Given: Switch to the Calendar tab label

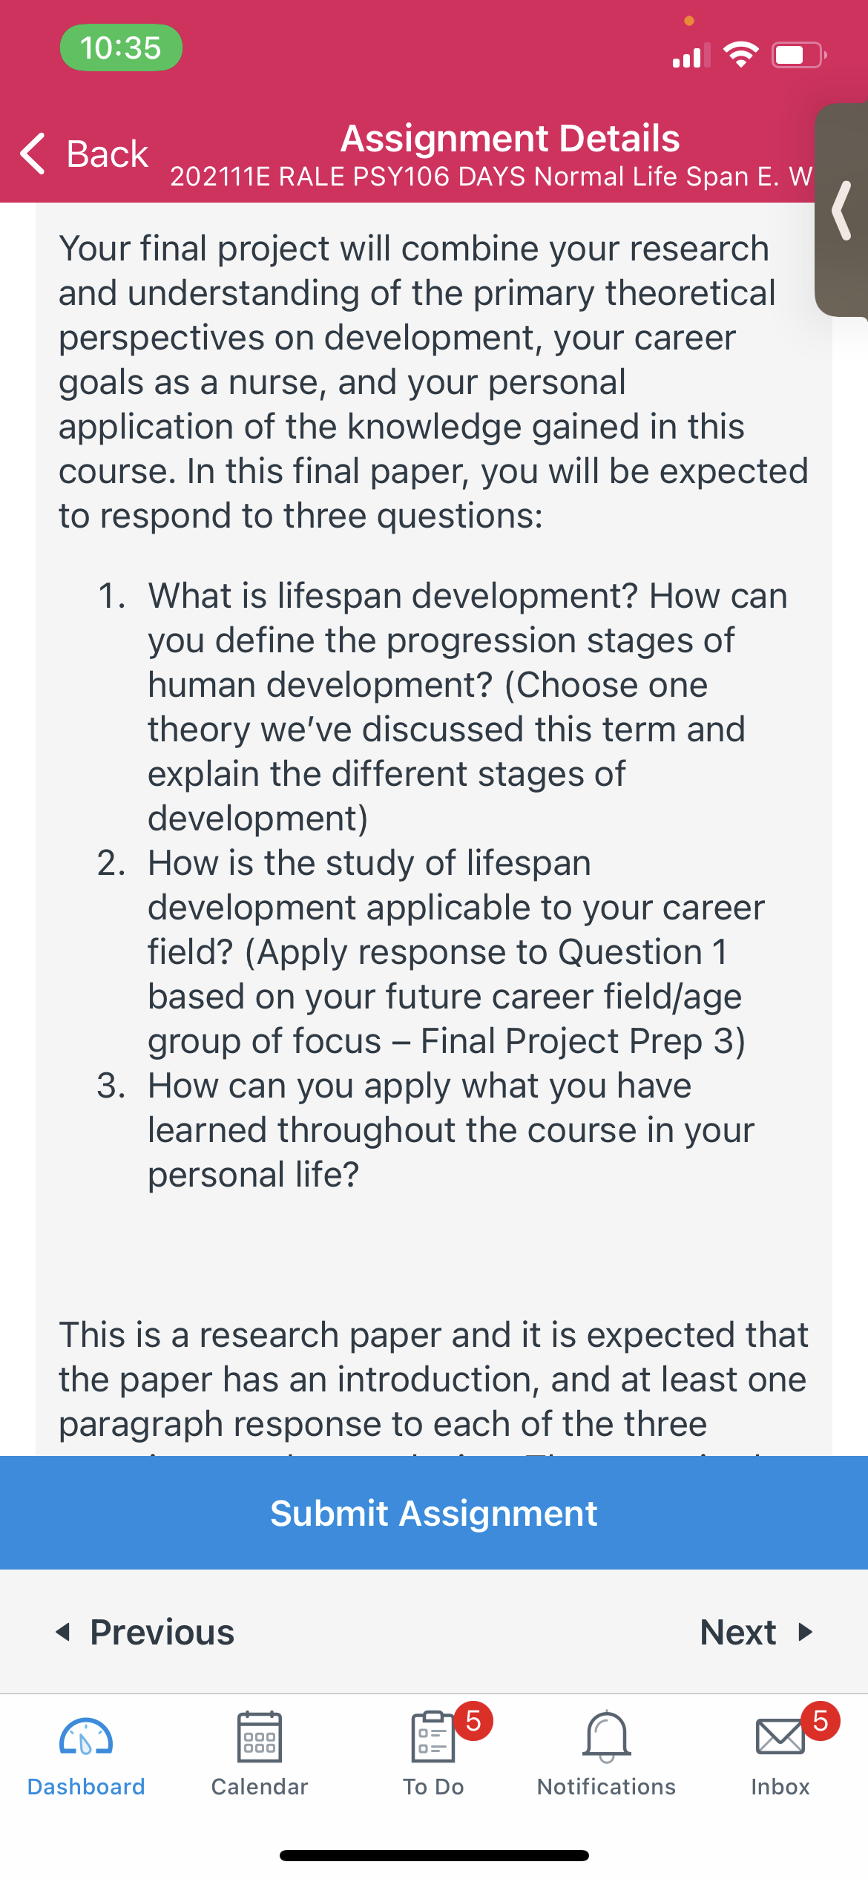Looking at the screenshot, I should click(x=260, y=1787).
